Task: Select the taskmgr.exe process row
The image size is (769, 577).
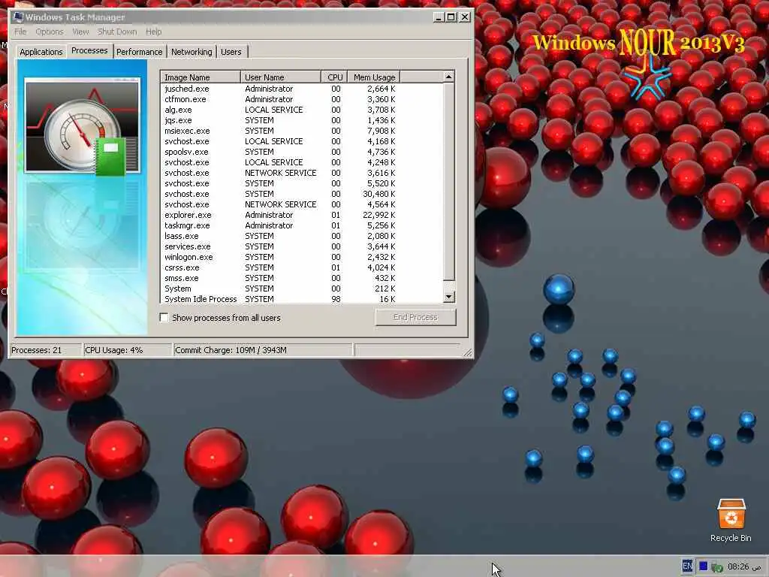Action: click(302, 225)
